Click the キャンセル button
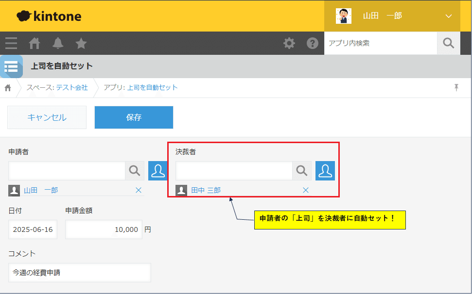The image size is (472, 294). pos(47,117)
